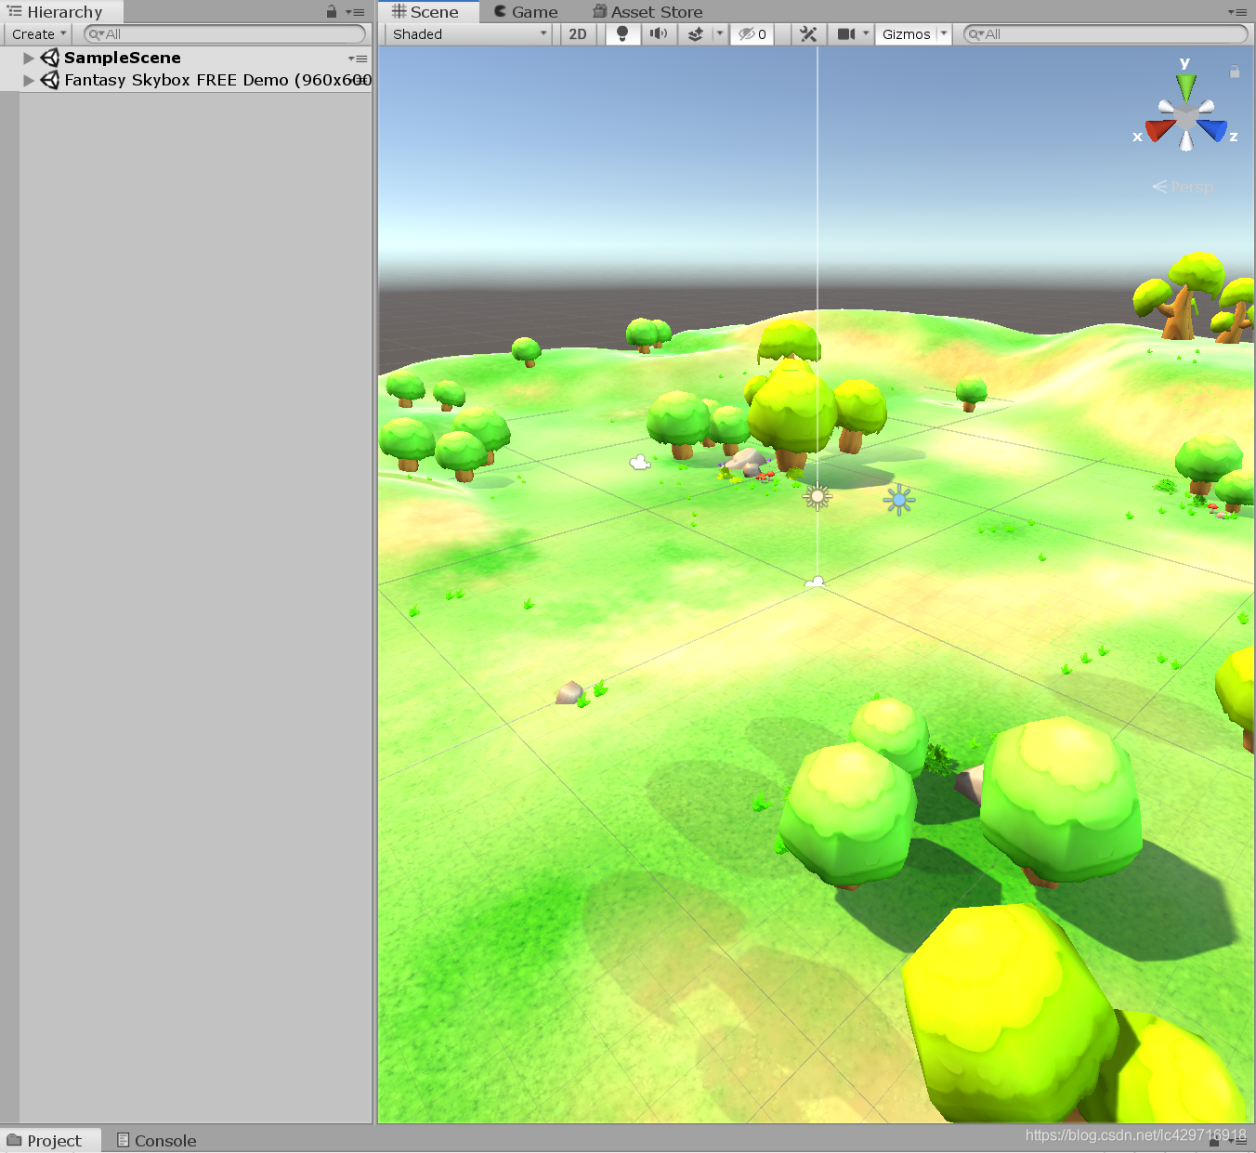Toggle the Hierarchy panel lock icon
This screenshot has width=1256, height=1153.
coord(332,12)
